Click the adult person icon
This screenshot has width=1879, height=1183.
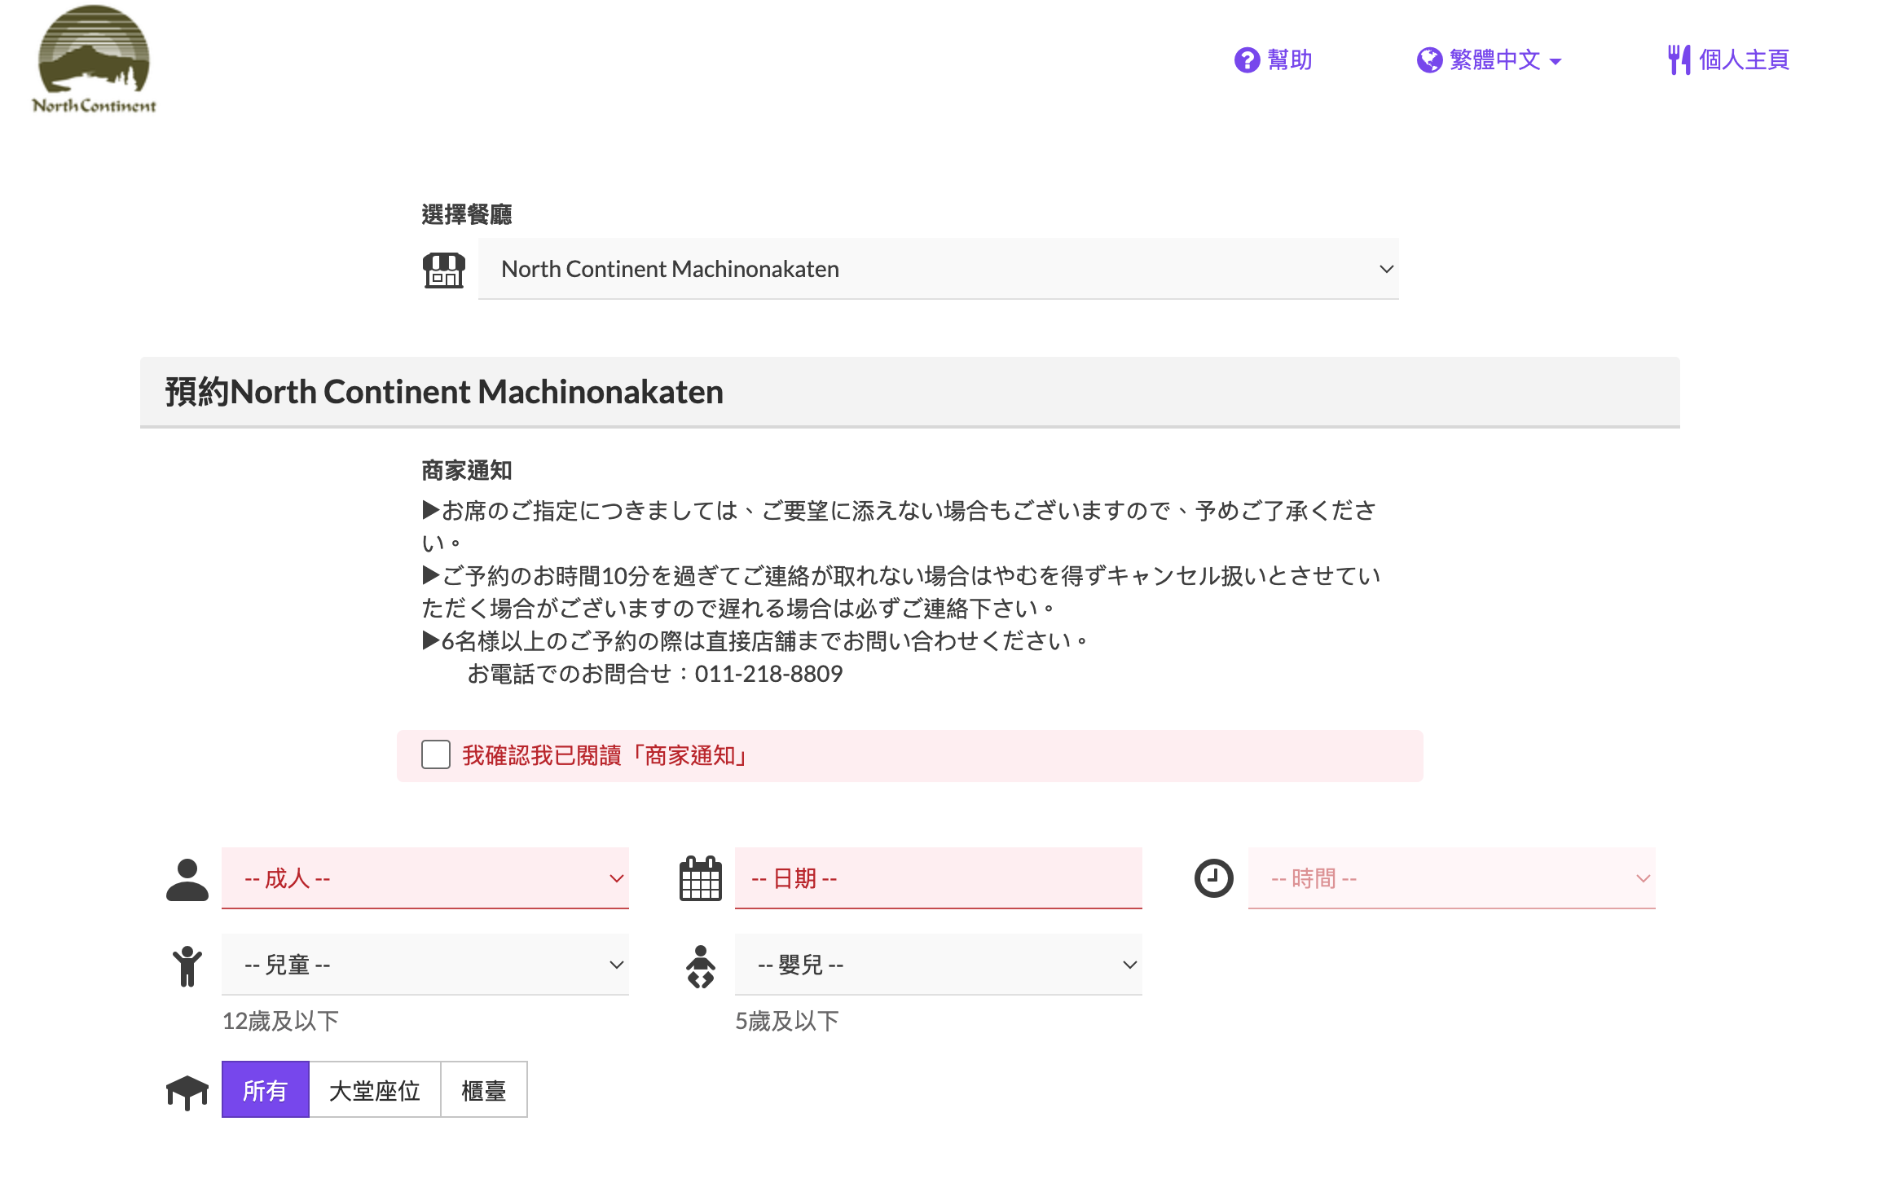coord(187,880)
